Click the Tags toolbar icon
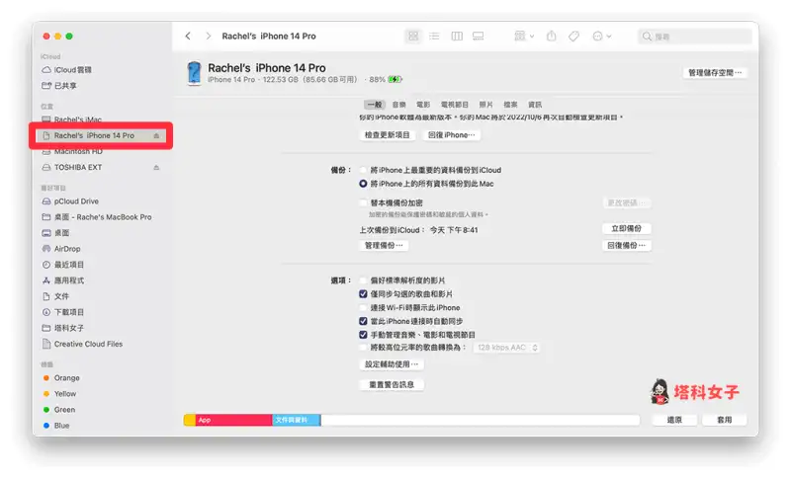 click(573, 37)
